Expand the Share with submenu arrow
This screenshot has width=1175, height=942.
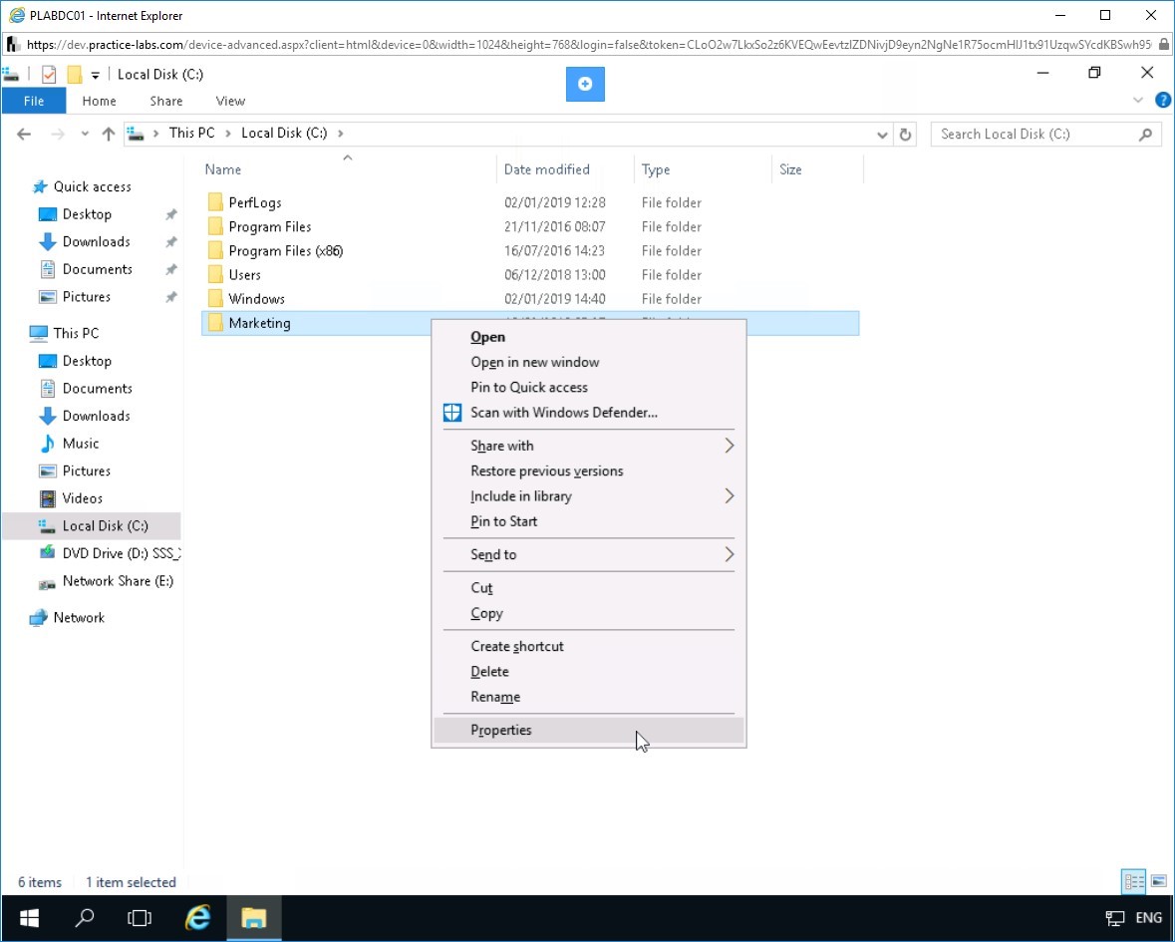pos(730,446)
